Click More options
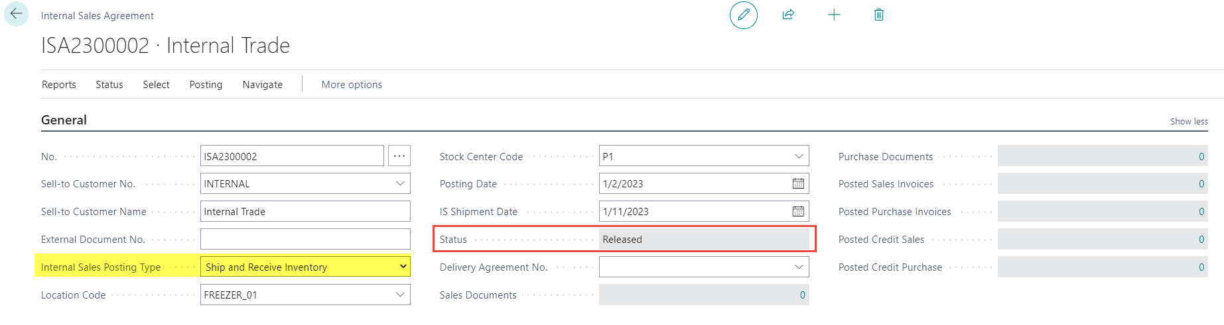This screenshot has width=1224, height=325. coord(352,85)
